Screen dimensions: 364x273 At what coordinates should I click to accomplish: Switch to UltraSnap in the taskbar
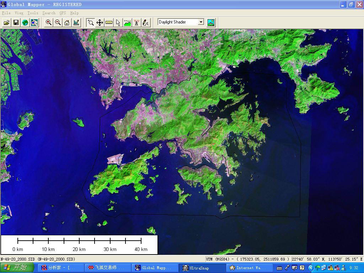coord(199,268)
